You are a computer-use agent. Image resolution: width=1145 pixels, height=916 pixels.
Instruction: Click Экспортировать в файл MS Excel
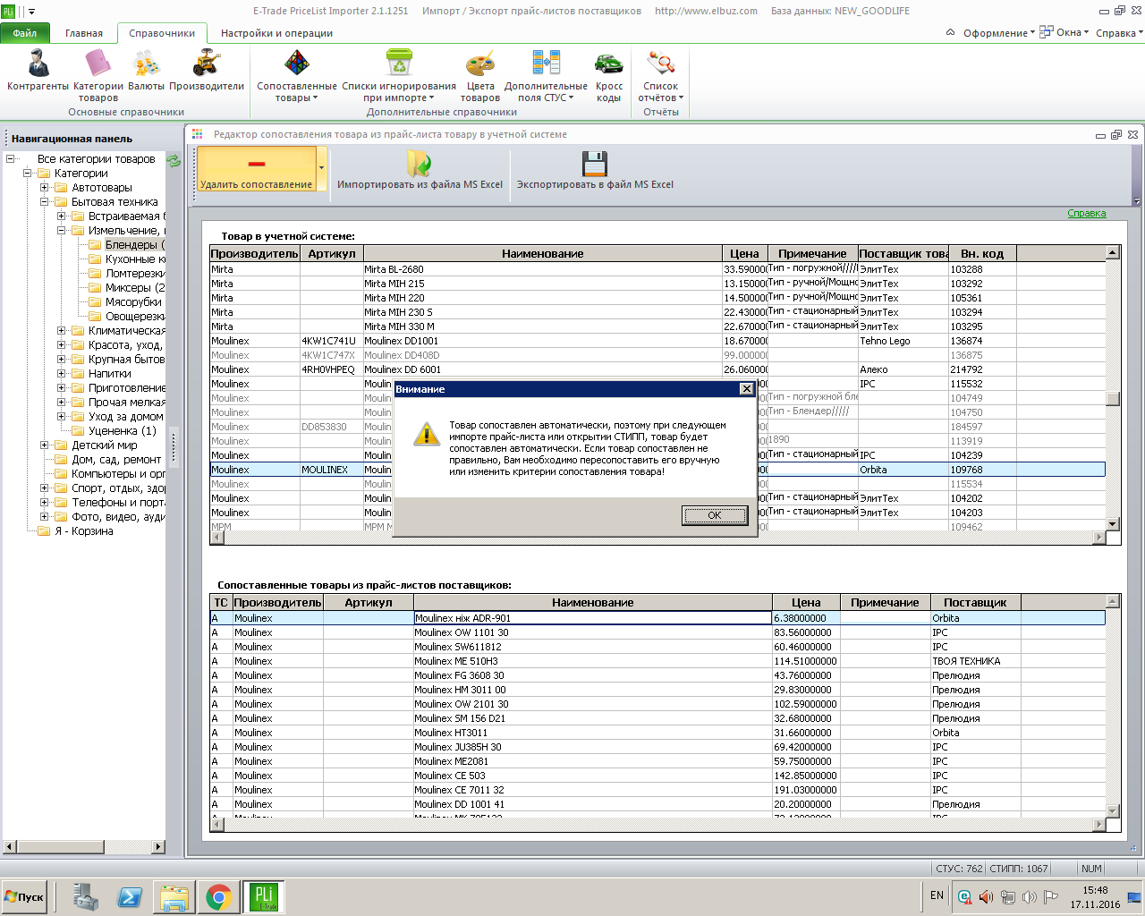[595, 169]
